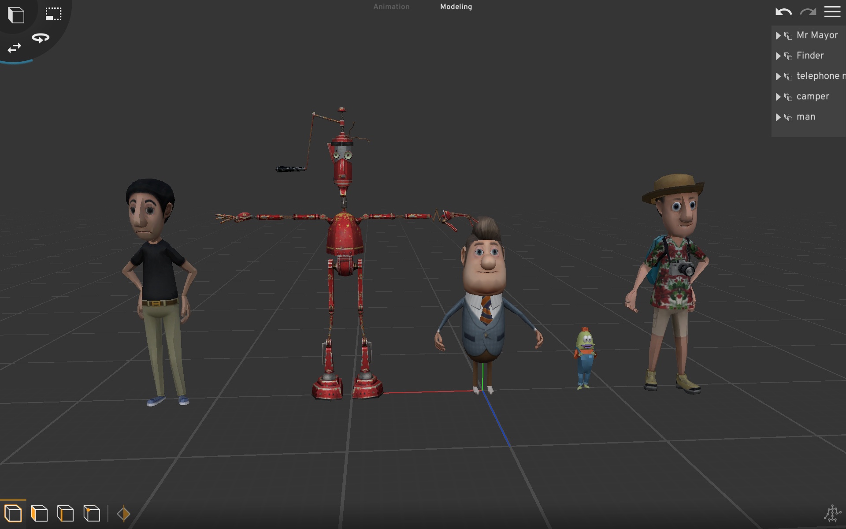Expand the telephone entry's disclosure triangle
Image resolution: width=846 pixels, height=529 pixels.
778,76
